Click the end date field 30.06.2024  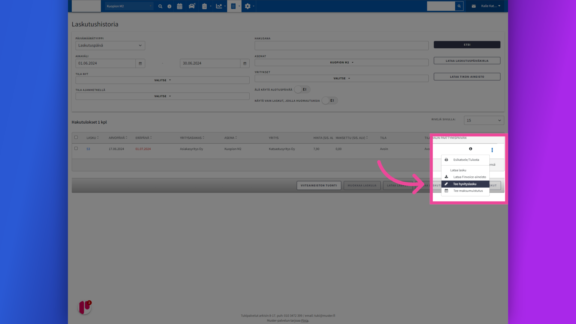[x=210, y=63]
